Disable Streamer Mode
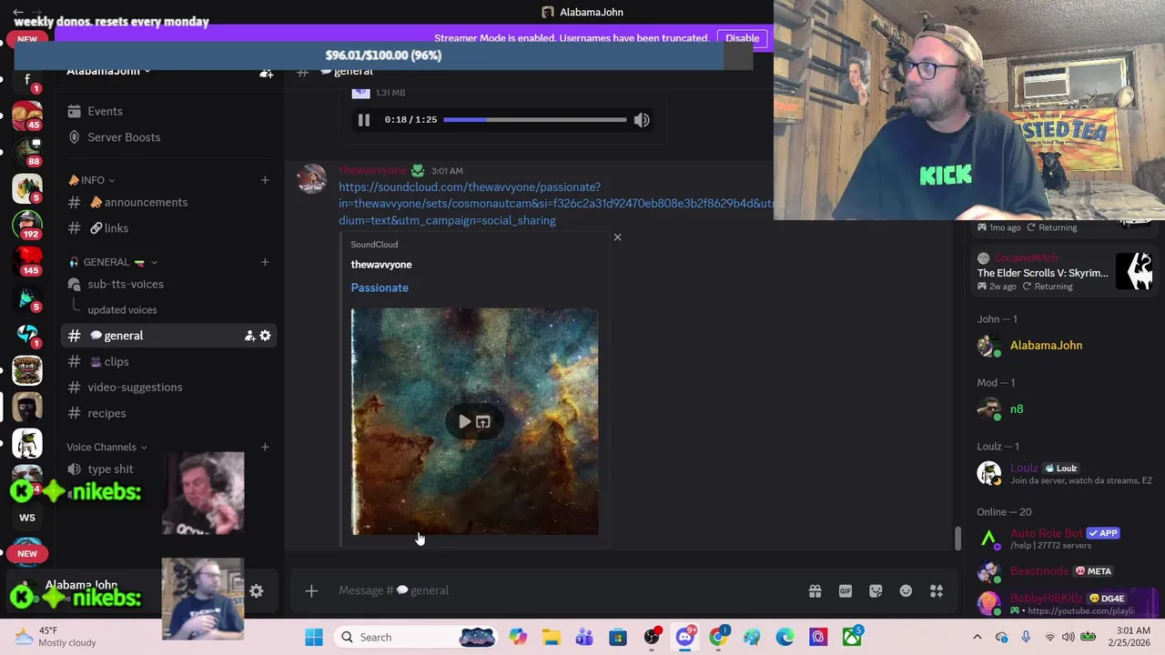Screen dimensions: 1165x655 (x=742, y=38)
